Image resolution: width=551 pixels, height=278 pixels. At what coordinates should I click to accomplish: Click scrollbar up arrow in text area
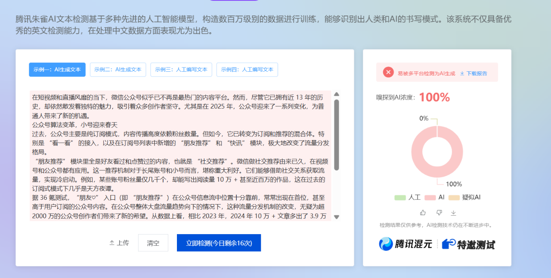337,94
